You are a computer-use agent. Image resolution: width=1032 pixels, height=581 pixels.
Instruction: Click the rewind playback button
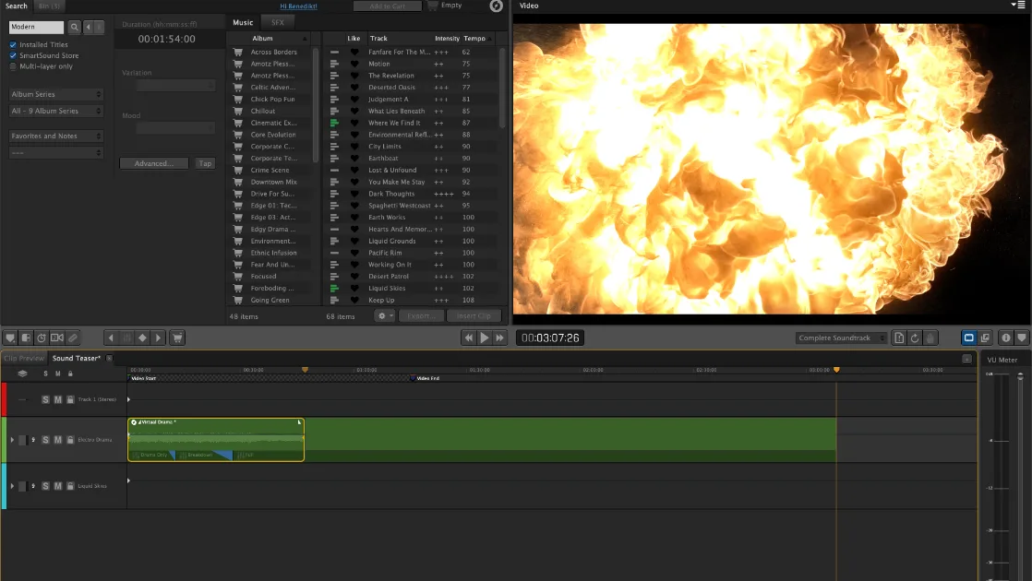pos(469,338)
